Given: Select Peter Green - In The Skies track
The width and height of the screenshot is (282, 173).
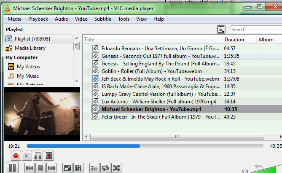Looking at the screenshot, I should pos(186,116).
